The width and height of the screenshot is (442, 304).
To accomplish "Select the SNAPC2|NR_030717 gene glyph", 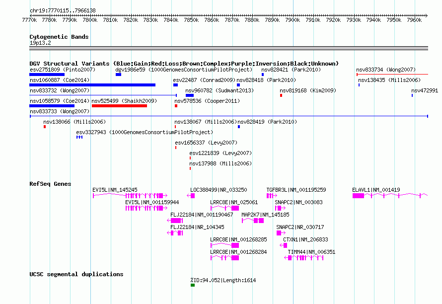I will click(x=281, y=233).
